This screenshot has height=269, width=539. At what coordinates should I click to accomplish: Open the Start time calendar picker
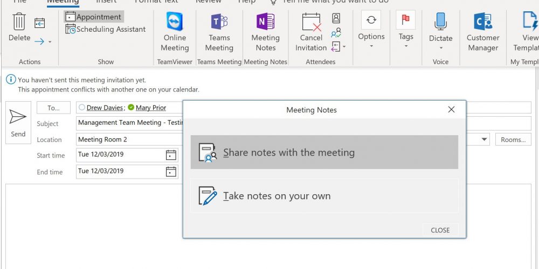pos(171,155)
